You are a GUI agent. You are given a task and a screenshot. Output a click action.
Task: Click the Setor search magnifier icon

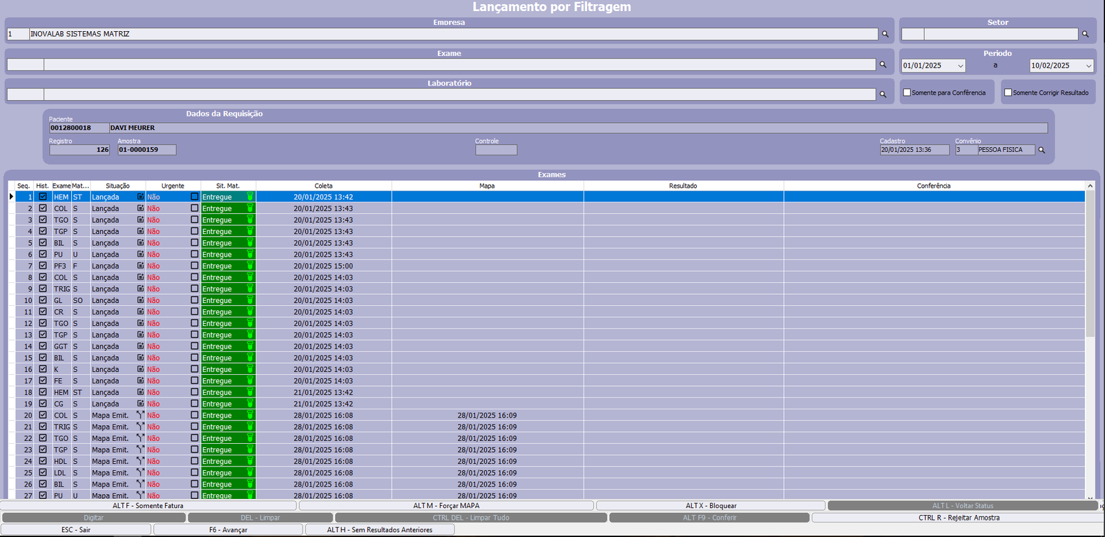1085,34
